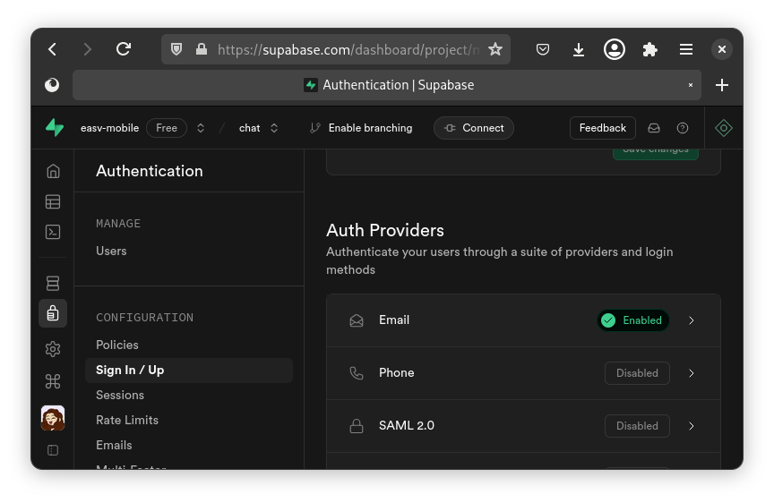Open the assistant diamond icon in header

724,128
